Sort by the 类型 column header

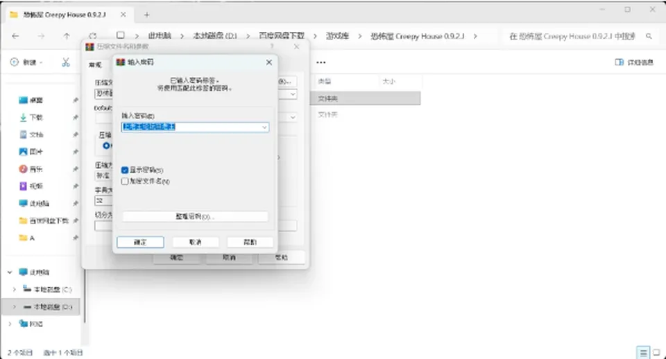click(x=325, y=81)
